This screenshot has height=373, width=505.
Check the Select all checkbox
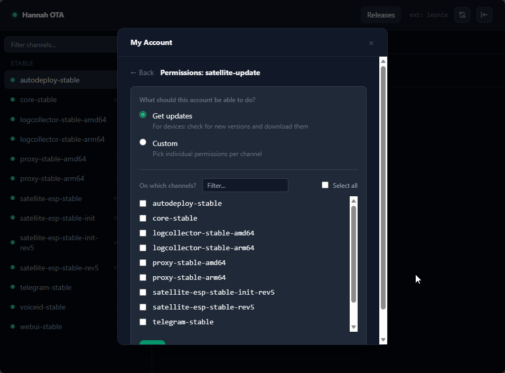[325, 185]
